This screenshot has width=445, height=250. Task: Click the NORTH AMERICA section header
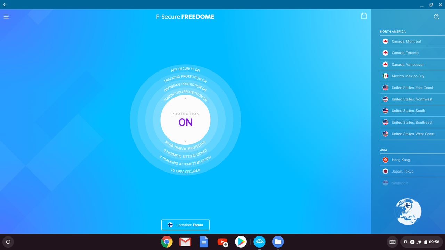click(393, 32)
